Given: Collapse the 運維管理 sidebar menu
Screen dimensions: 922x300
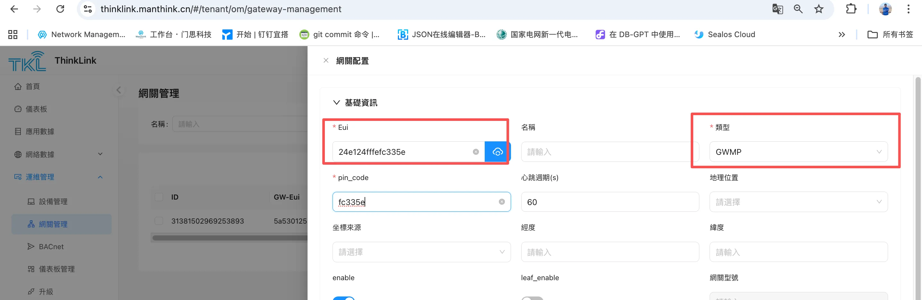Looking at the screenshot, I should point(59,177).
